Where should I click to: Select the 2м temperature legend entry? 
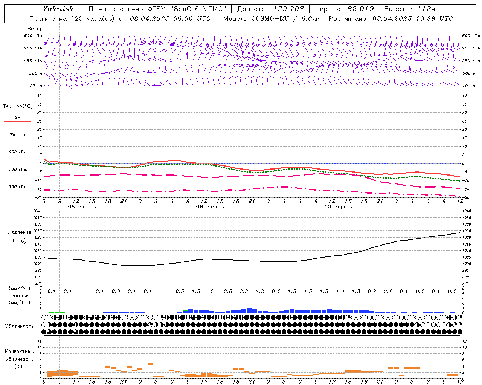18,118
